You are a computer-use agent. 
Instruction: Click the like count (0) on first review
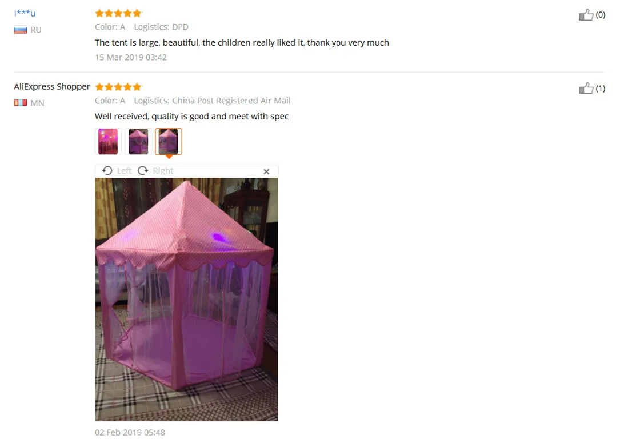click(x=601, y=15)
